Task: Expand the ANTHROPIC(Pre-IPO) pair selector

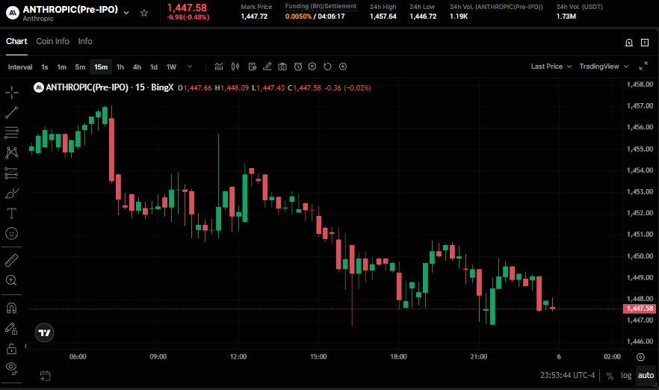Action: click(x=126, y=13)
